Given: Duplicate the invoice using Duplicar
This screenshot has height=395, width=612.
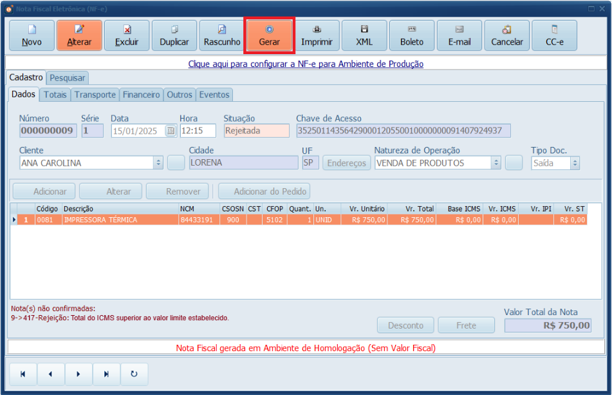Looking at the screenshot, I should coord(174,35).
